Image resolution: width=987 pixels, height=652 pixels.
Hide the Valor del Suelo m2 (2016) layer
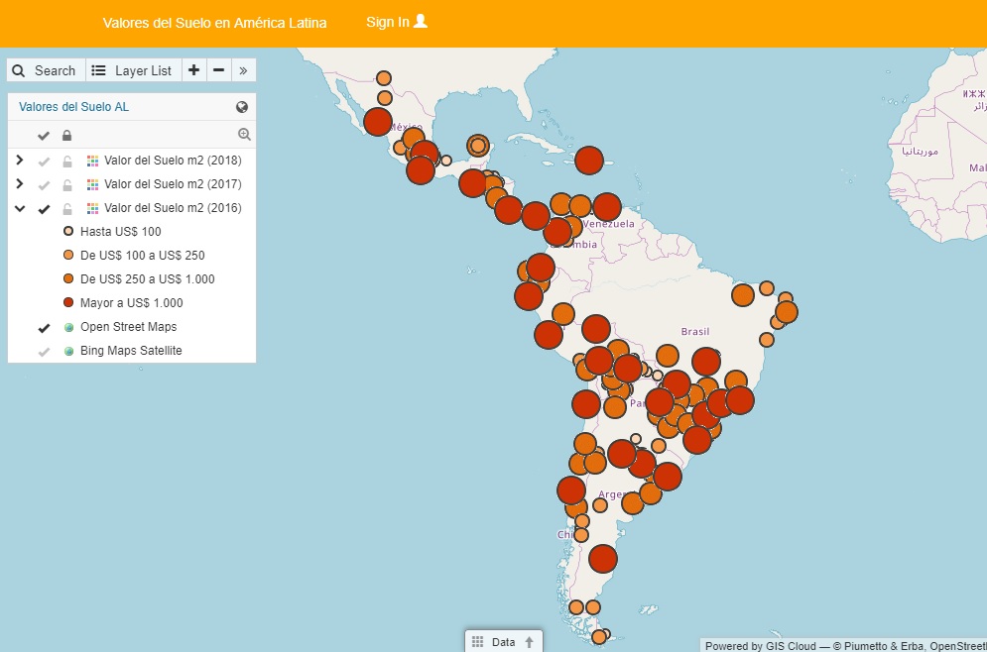pos(44,208)
